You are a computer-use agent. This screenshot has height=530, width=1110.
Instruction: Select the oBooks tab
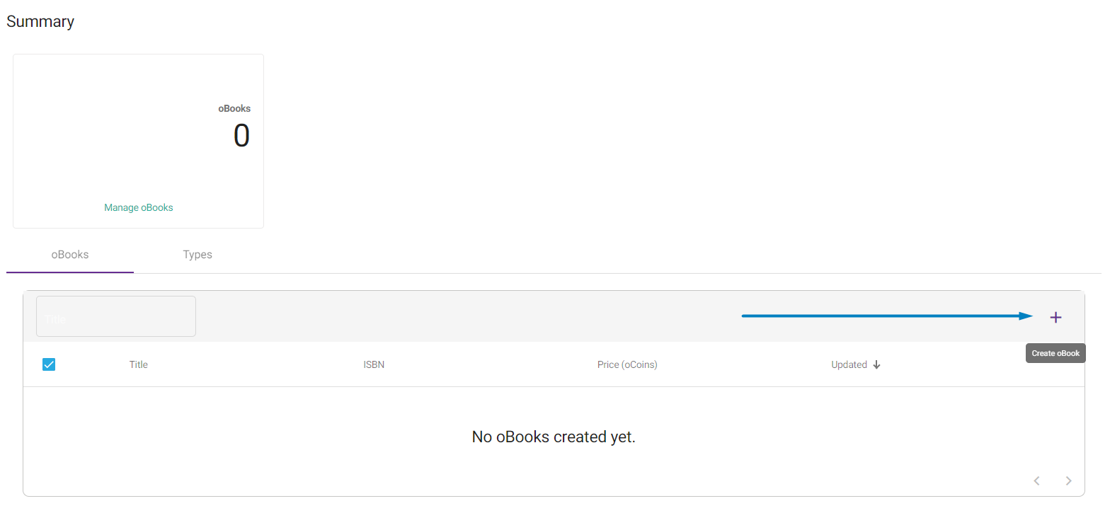click(x=70, y=255)
